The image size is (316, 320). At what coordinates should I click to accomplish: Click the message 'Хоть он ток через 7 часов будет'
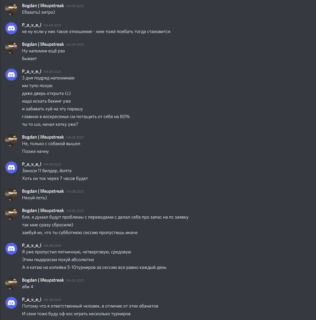[55, 178]
